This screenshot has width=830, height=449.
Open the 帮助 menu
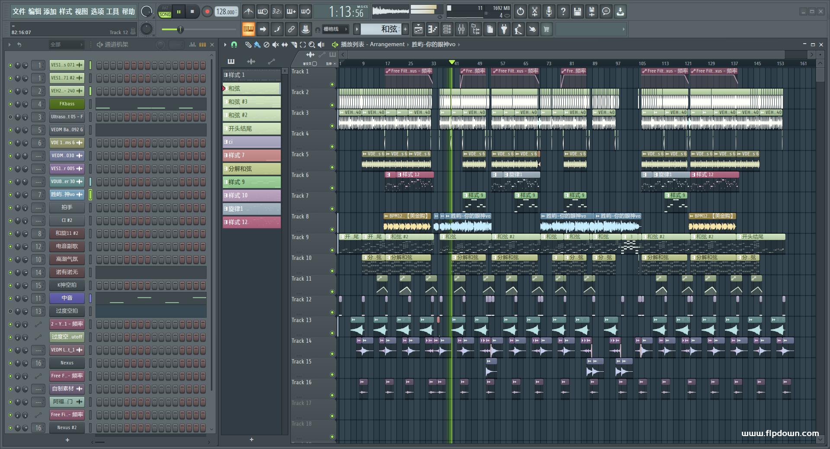pyautogui.click(x=128, y=12)
